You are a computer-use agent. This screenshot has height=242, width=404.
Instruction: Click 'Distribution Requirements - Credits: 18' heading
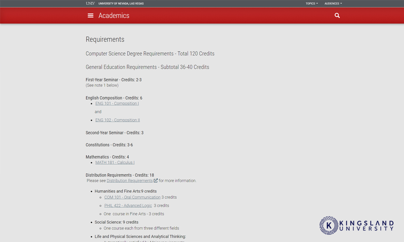pyautogui.click(x=120, y=175)
